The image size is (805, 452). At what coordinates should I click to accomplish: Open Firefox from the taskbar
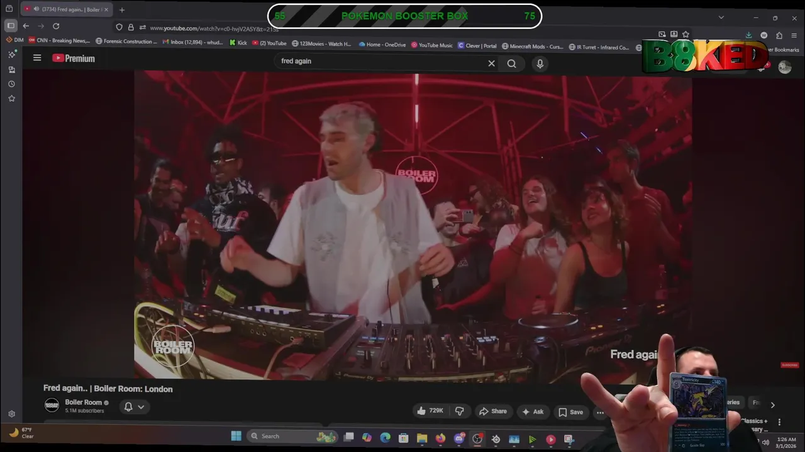[440, 438]
